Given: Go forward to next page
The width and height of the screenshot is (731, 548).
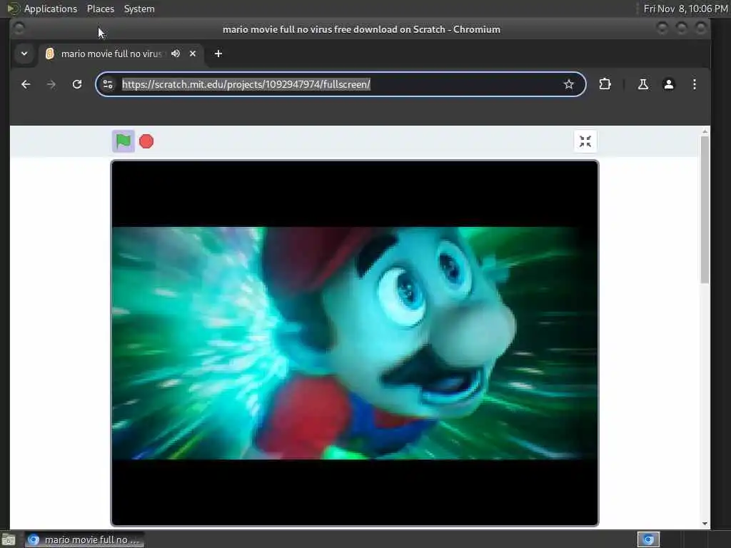Looking at the screenshot, I should (51, 84).
